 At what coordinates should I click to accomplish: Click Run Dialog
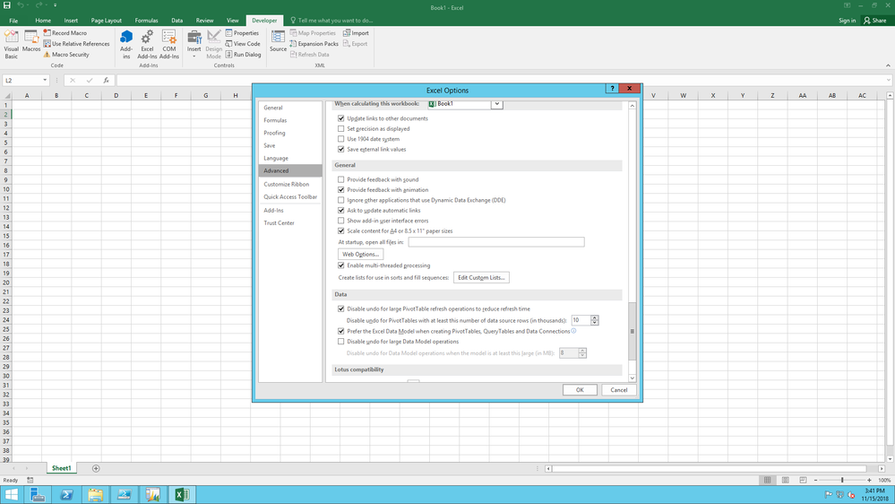[x=243, y=55]
